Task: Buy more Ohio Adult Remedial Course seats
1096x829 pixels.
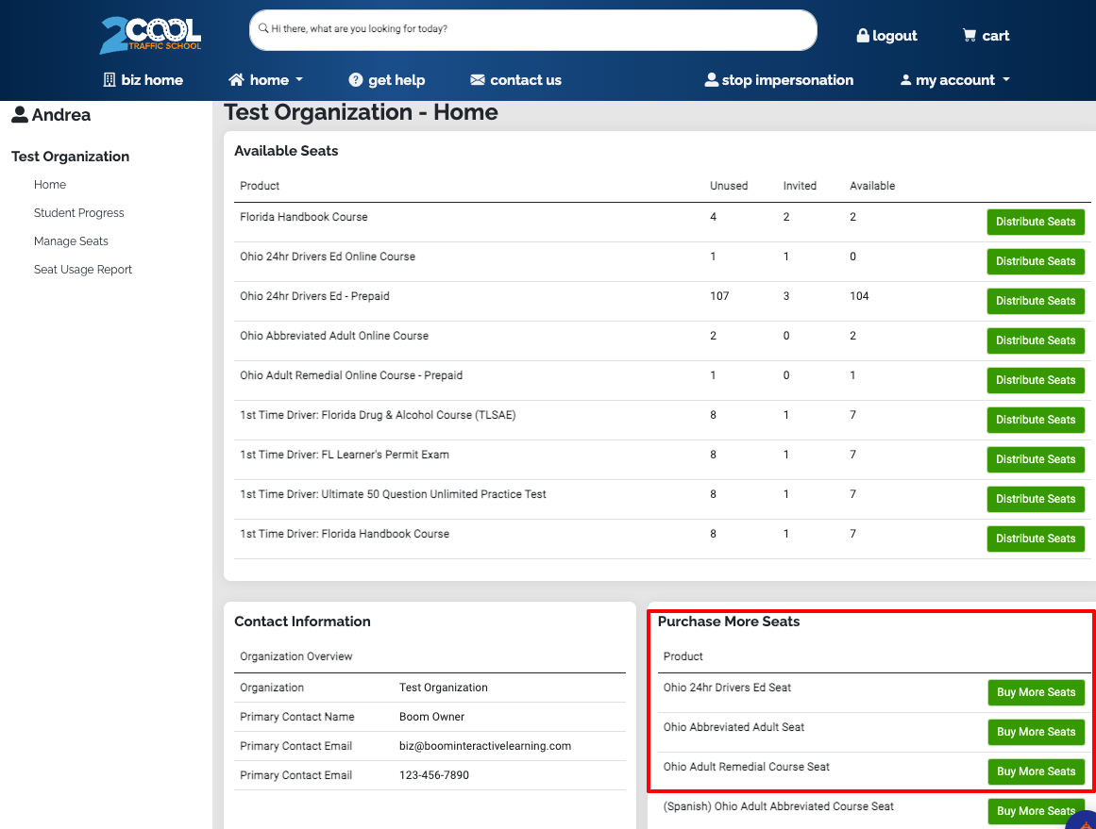Action: point(1036,771)
